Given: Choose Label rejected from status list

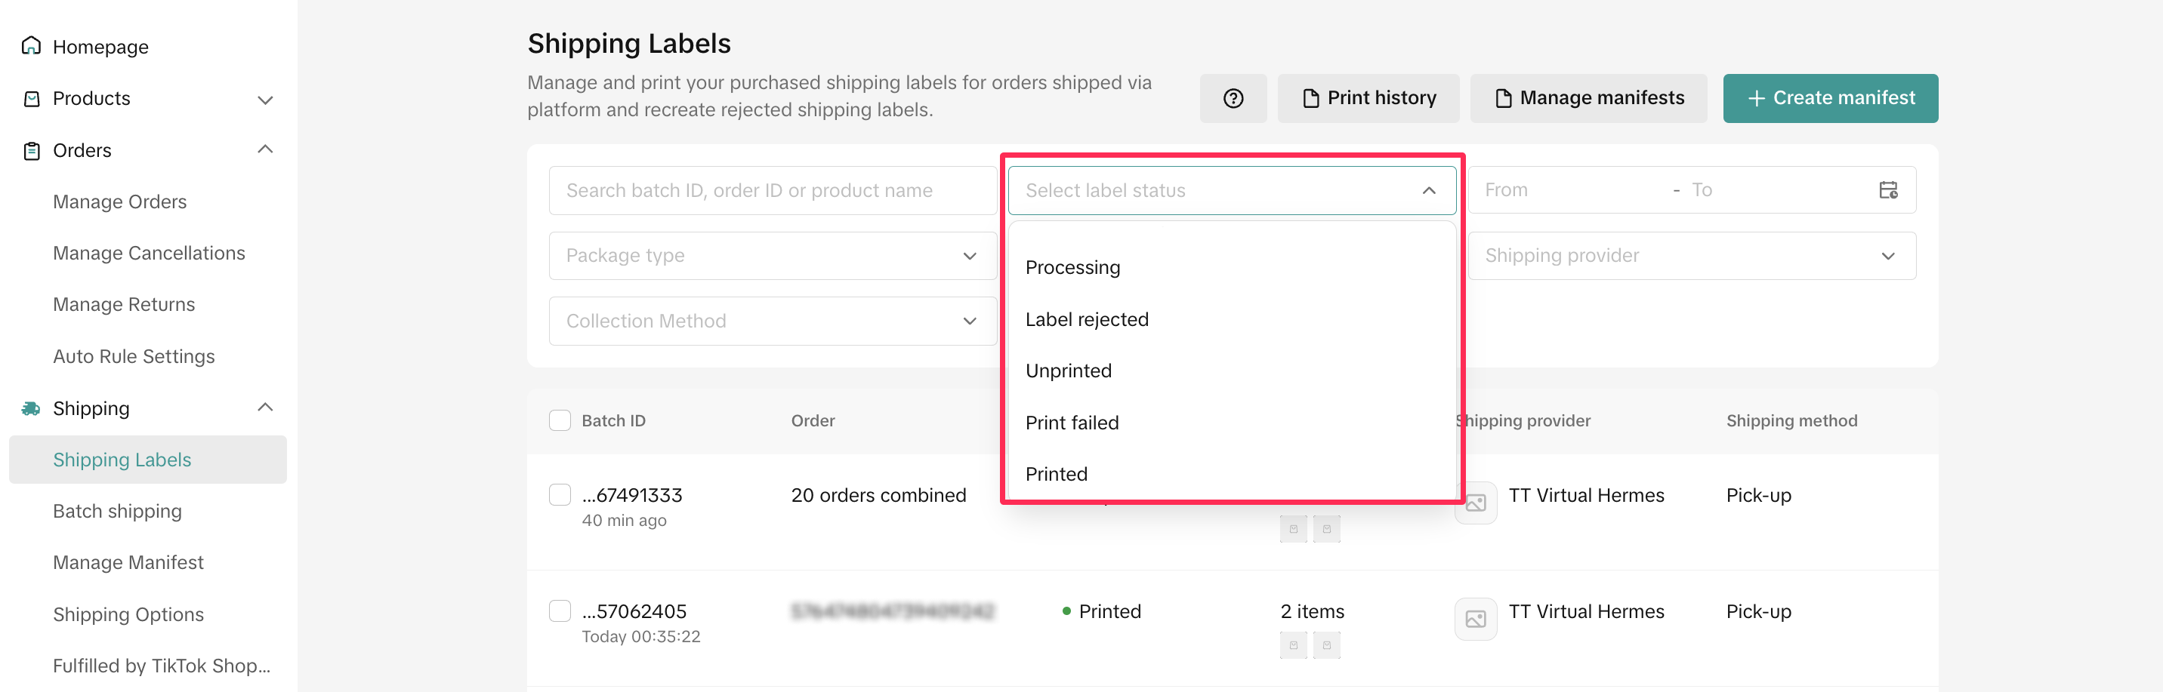Looking at the screenshot, I should pyautogui.click(x=1087, y=319).
